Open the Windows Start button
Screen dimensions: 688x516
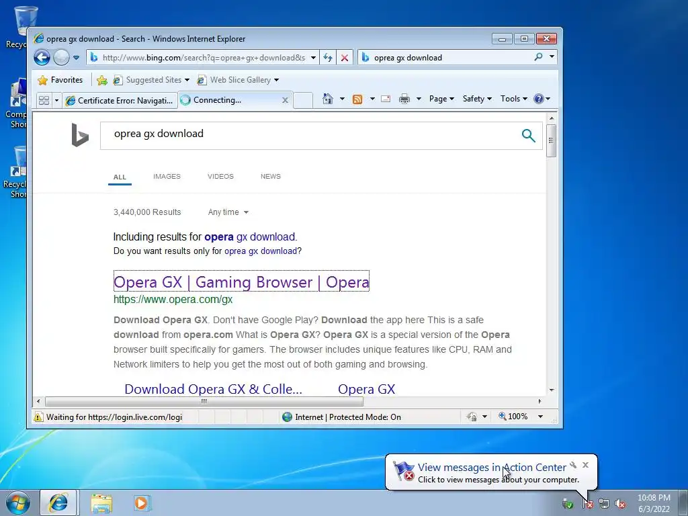point(17,503)
